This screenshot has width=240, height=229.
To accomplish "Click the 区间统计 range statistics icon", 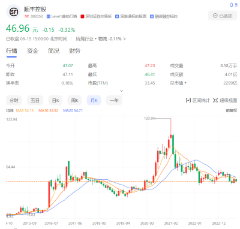I will [x=188, y=100].
